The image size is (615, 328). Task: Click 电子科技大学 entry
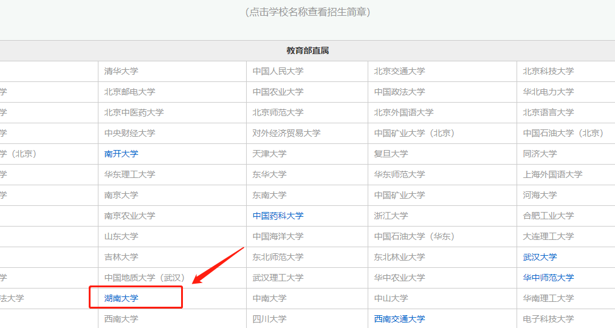point(548,319)
